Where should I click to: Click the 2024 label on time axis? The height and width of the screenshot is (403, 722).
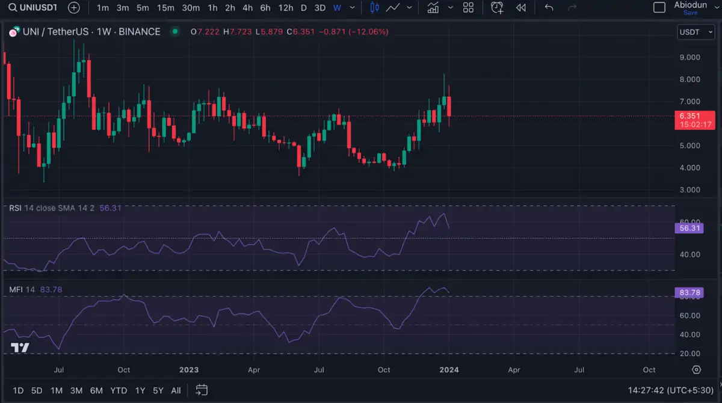coord(449,370)
